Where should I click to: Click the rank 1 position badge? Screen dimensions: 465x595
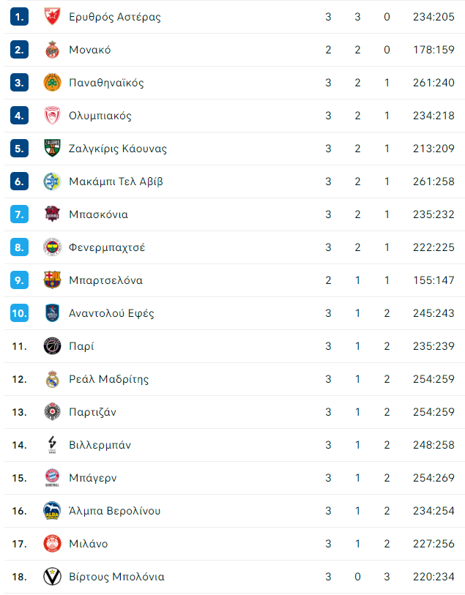[19, 17]
